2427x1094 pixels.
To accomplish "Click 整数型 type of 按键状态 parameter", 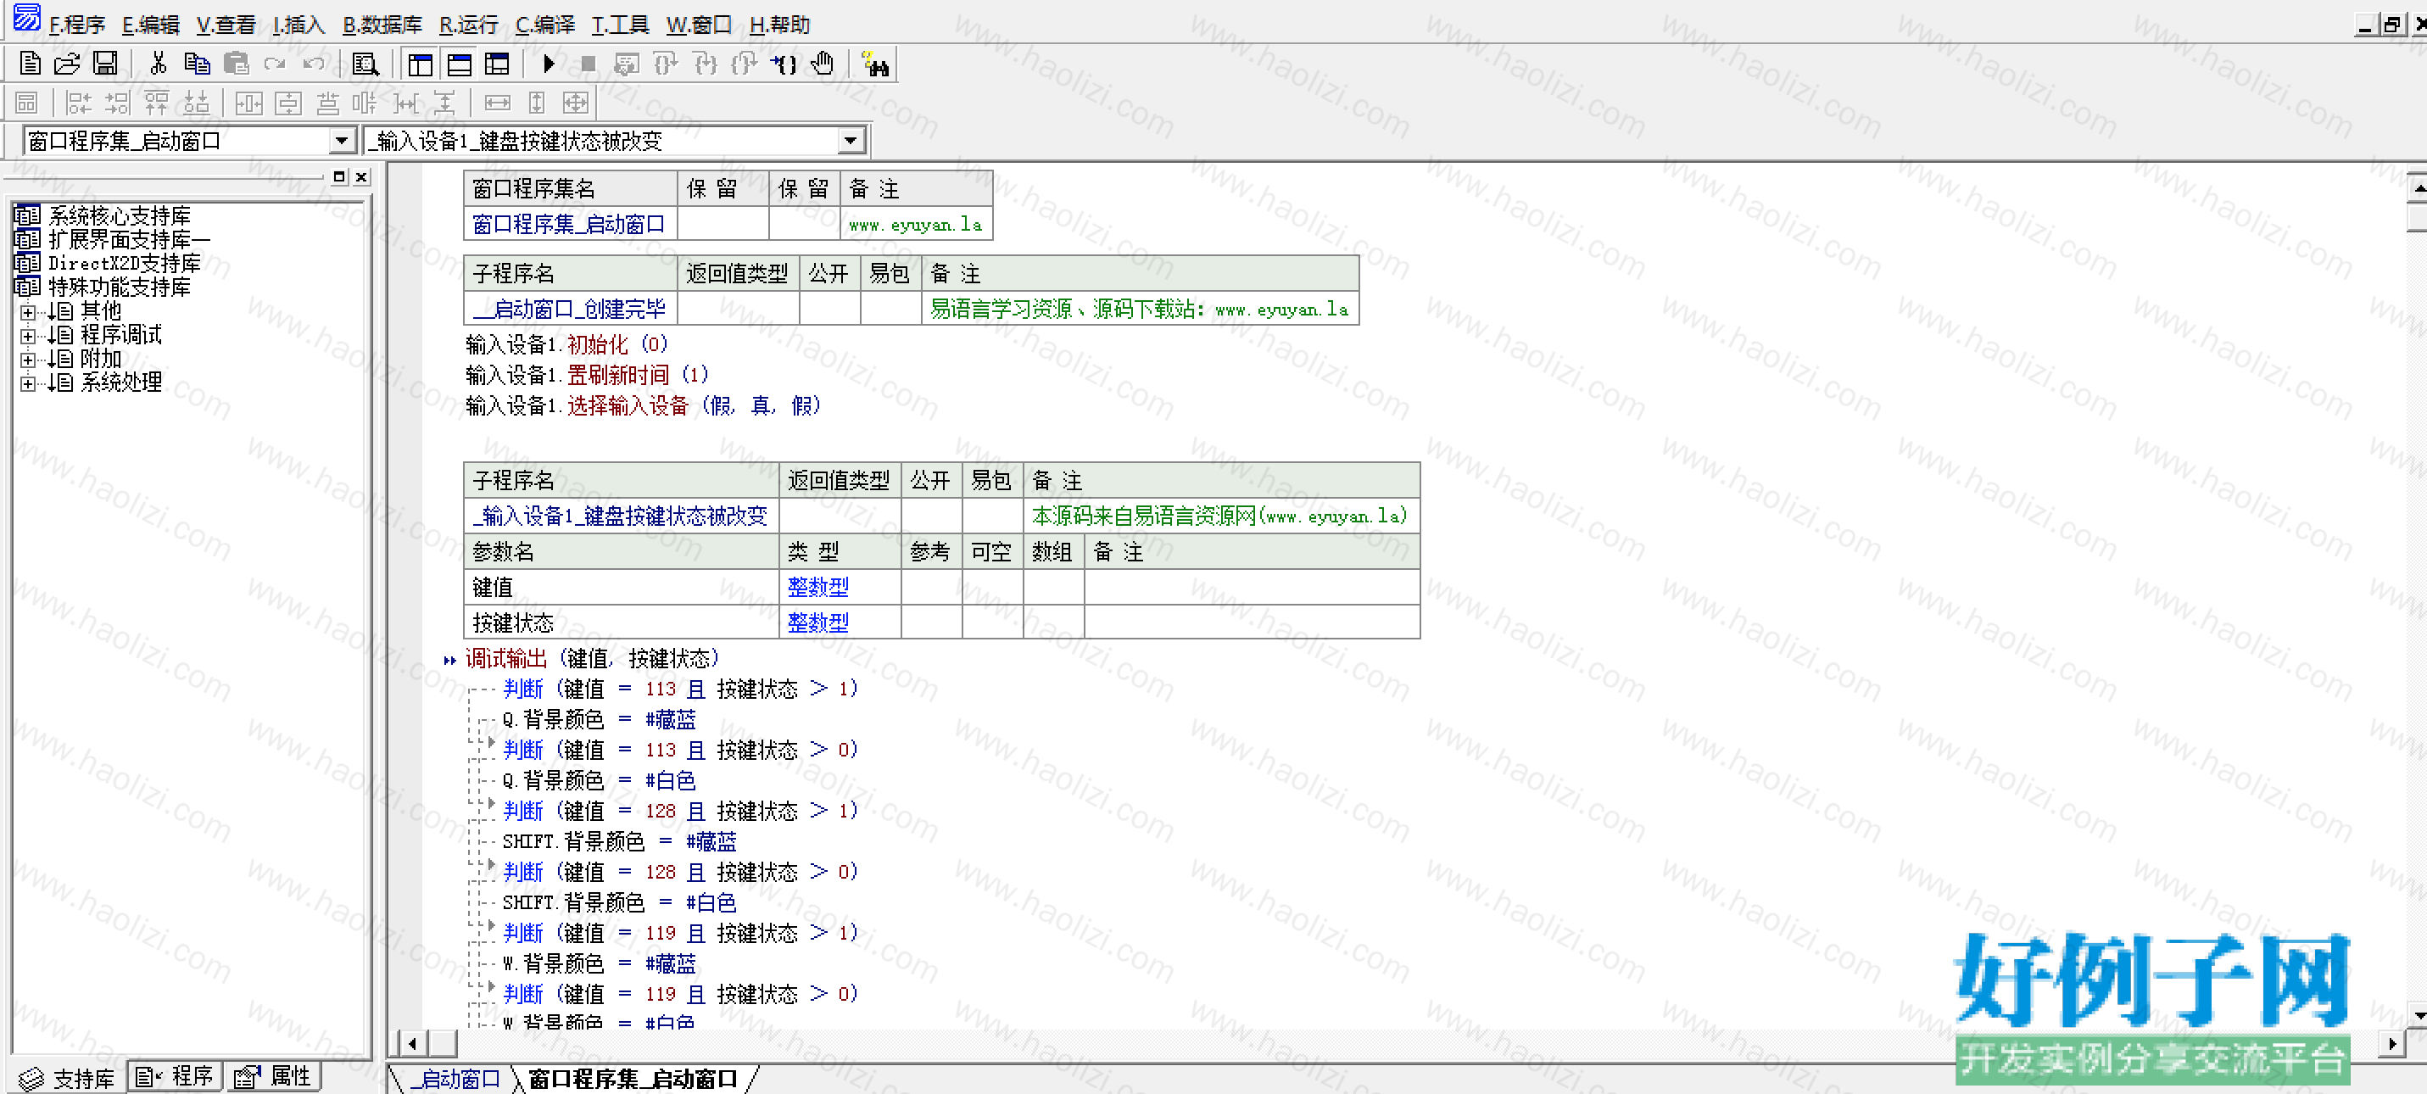I will tap(817, 622).
